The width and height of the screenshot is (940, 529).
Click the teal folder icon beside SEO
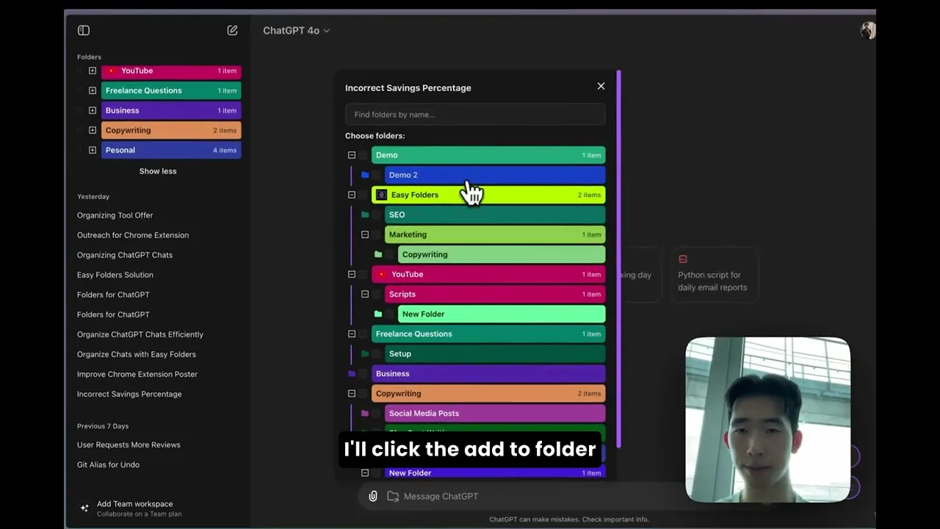pos(365,215)
